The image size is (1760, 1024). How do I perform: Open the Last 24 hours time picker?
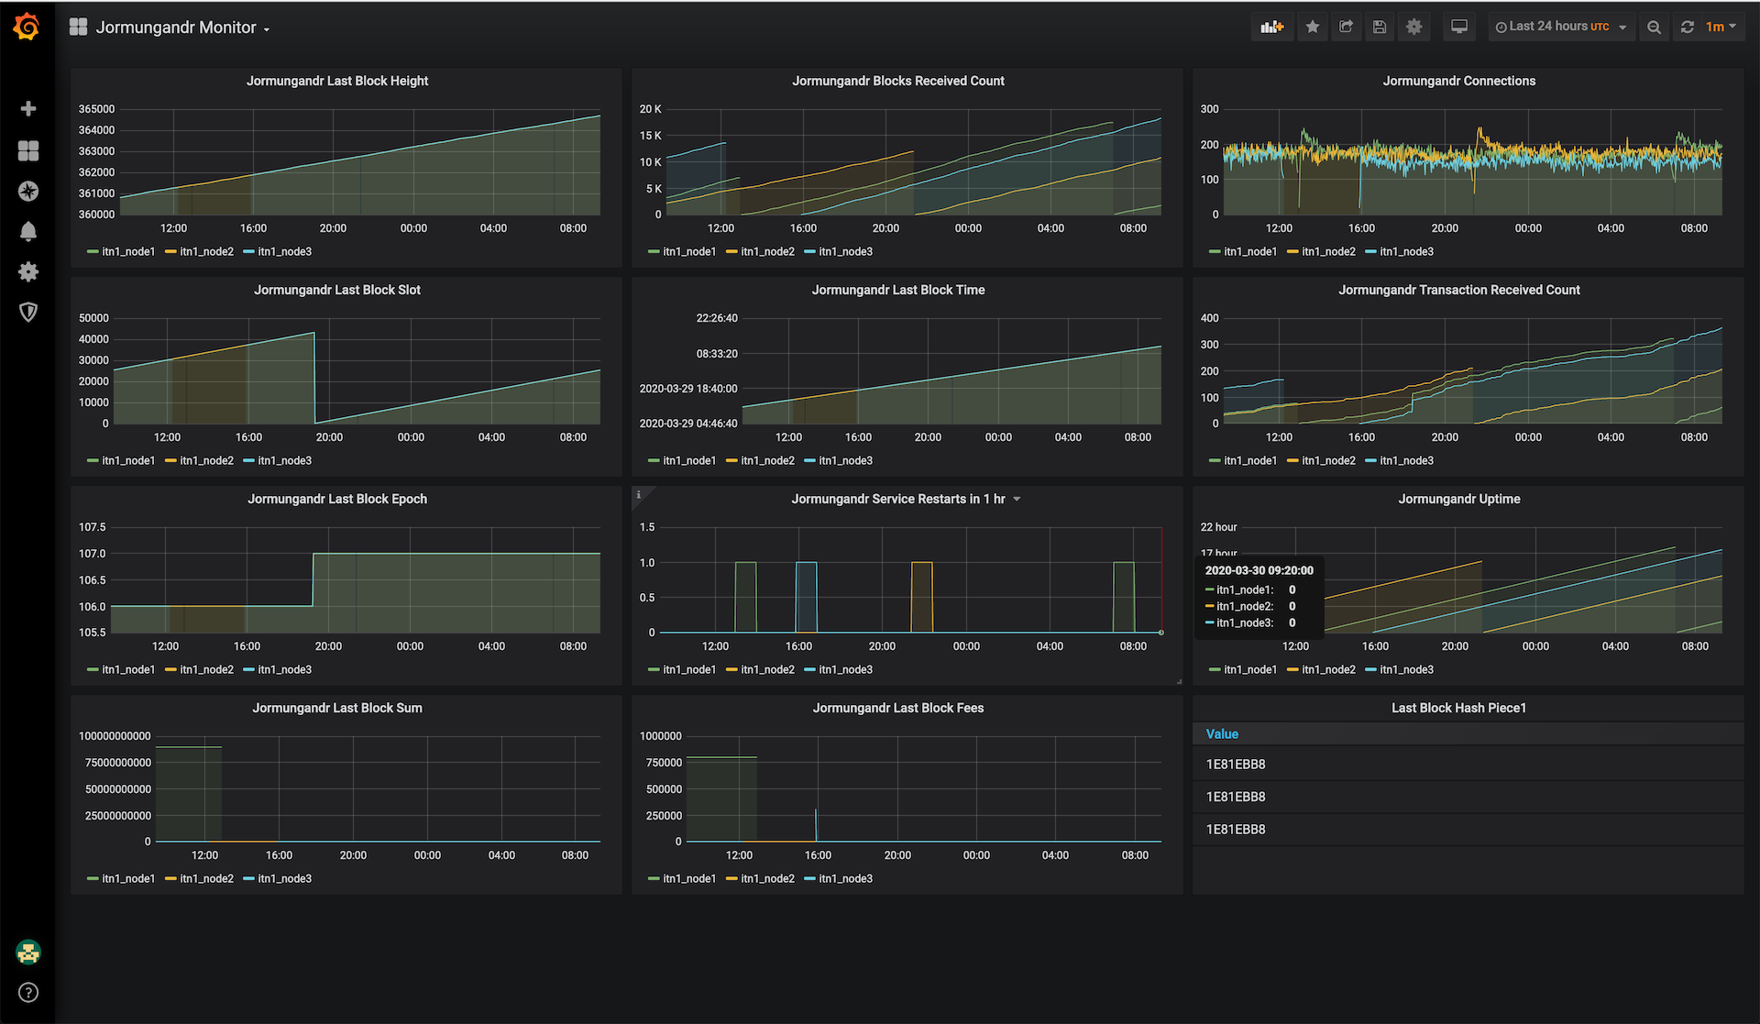tap(1561, 27)
